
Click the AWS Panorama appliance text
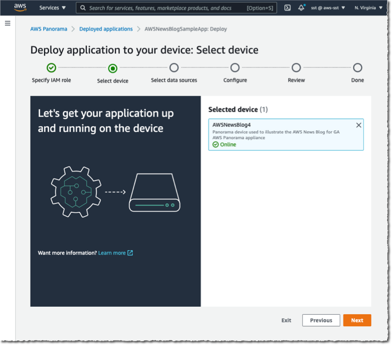pyautogui.click(x=239, y=138)
